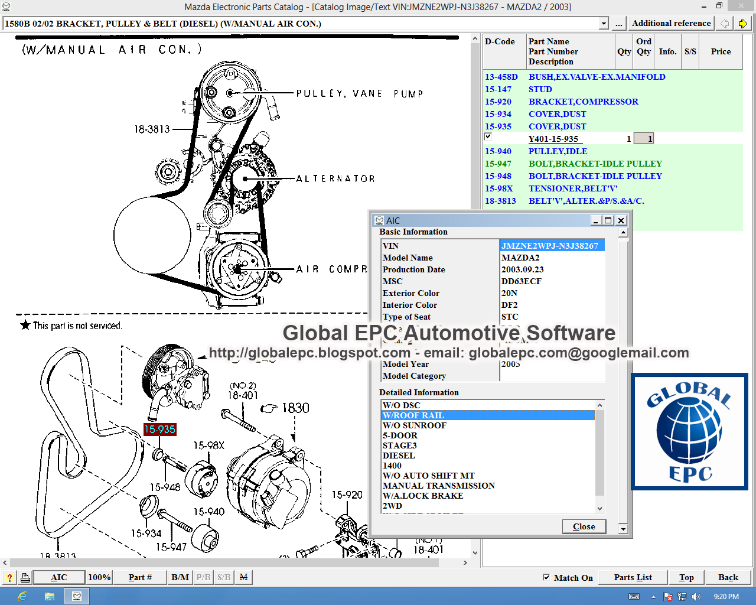Click the network tray icon
The height and width of the screenshot is (605, 756).
[x=682, y=597]
